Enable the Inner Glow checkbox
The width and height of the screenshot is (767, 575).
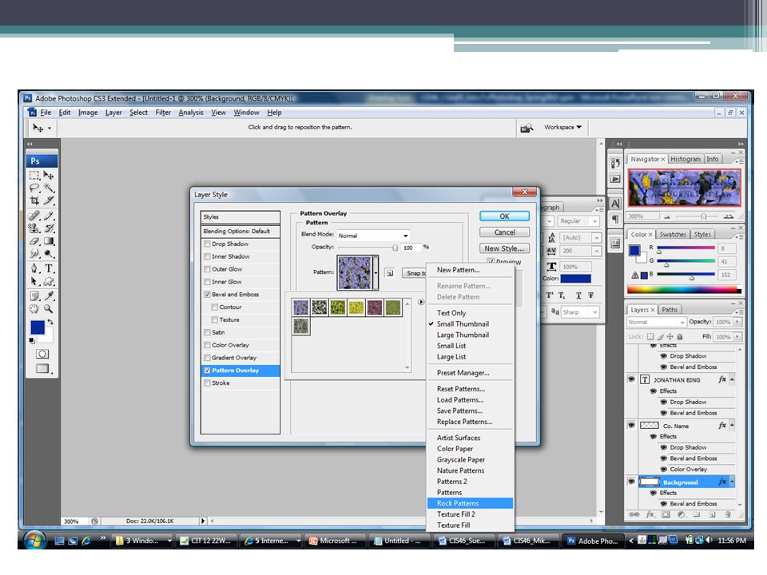click(x=208, y=282)
